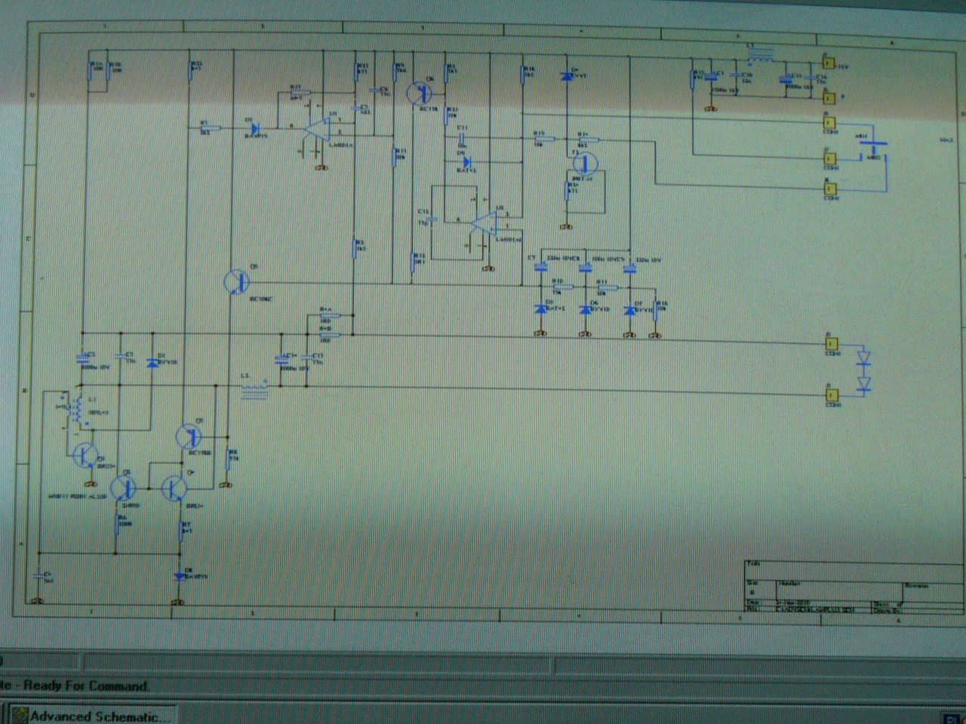
Task: Click the circular JFET symbol T1
Action: click(584, 163)
